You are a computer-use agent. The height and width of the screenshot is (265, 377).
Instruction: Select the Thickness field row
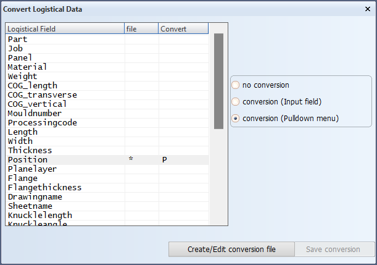107,151
